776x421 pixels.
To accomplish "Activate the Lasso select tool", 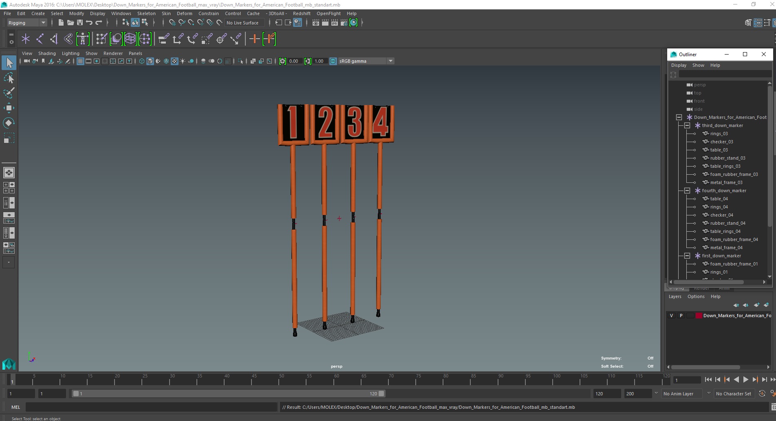I will coord(9,78).
